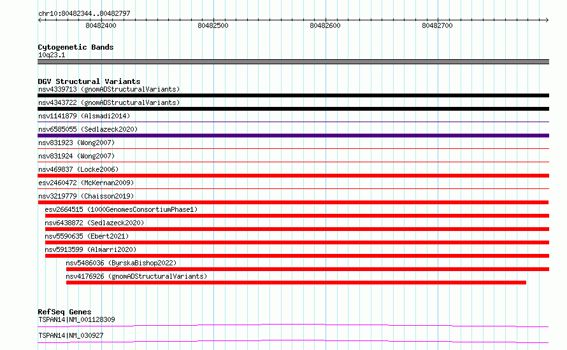
Task: Click ruler position 80482400
Action: pyautogui.click(x=101, y=25)
